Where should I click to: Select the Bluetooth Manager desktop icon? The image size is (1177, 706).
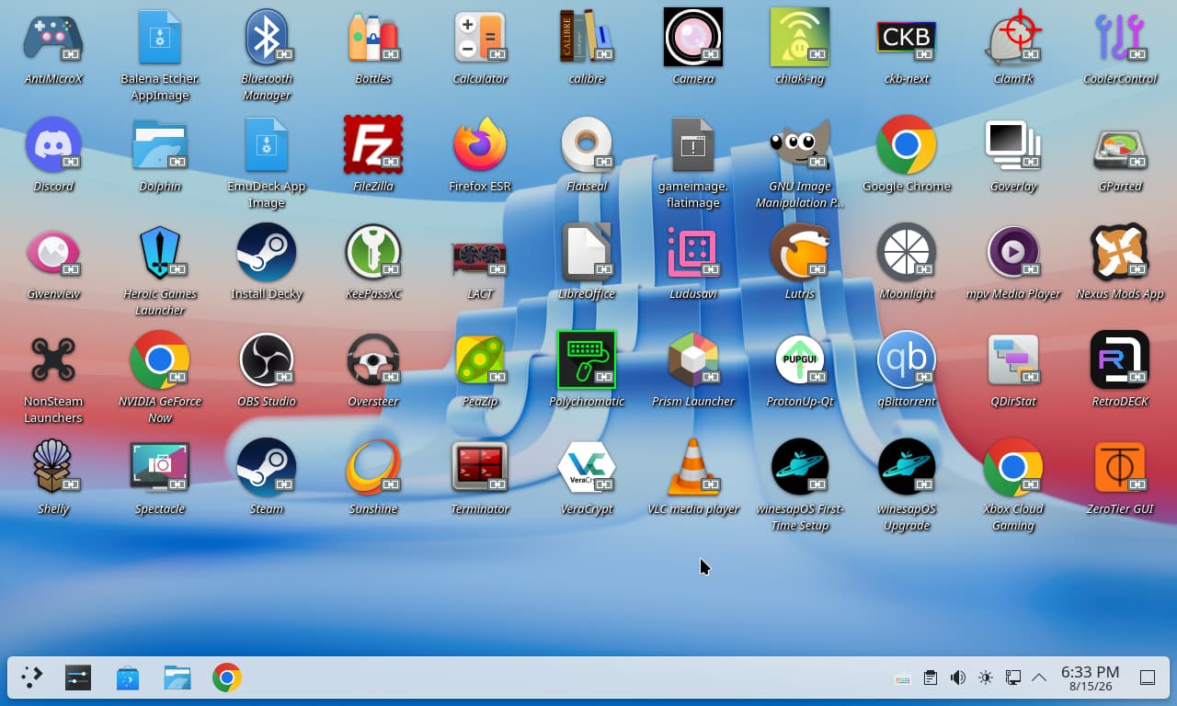(267, 38)
